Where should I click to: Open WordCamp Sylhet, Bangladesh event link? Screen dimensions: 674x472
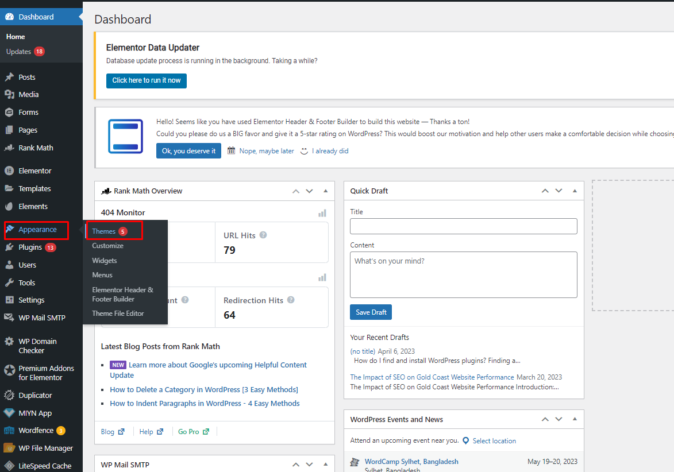click(411, 461)
